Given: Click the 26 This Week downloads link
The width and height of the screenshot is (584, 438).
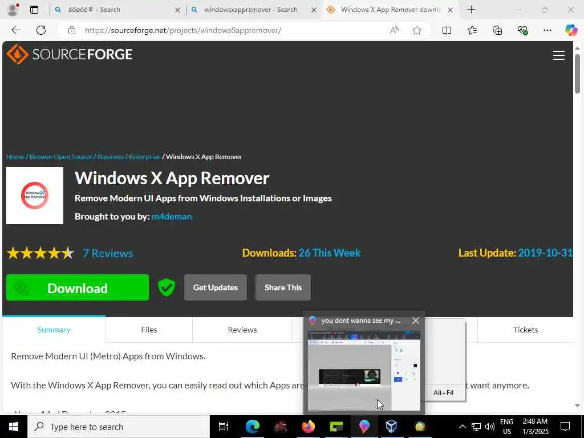Looking at the screenshot, I should coord(329,253).
